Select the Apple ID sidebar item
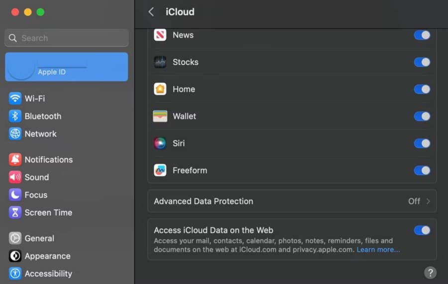The image size is (448, 284). click(x=67, y=67)
